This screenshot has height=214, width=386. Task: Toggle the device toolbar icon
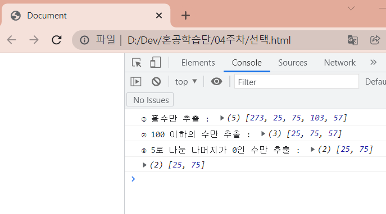pyautogui.click(x=155, y=63)
